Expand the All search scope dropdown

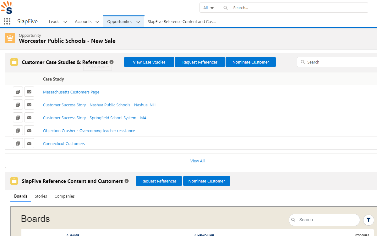click(208, 8)
